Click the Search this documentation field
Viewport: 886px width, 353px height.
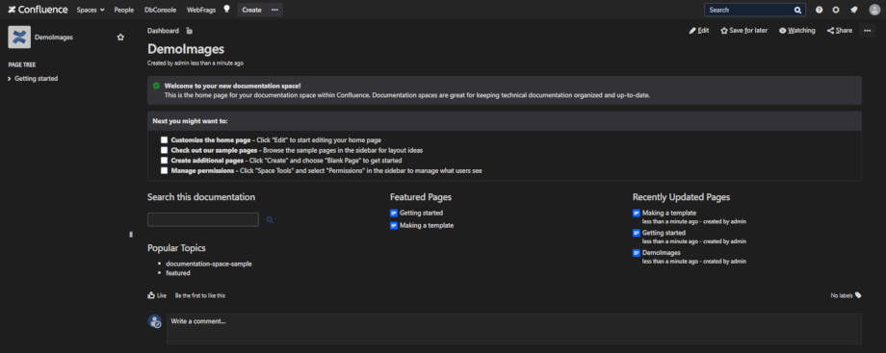(x=203, y=219)
